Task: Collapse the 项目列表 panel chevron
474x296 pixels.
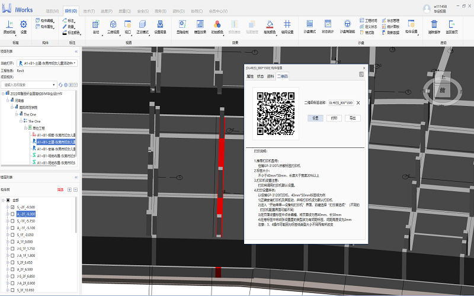Action: (76, 52)
